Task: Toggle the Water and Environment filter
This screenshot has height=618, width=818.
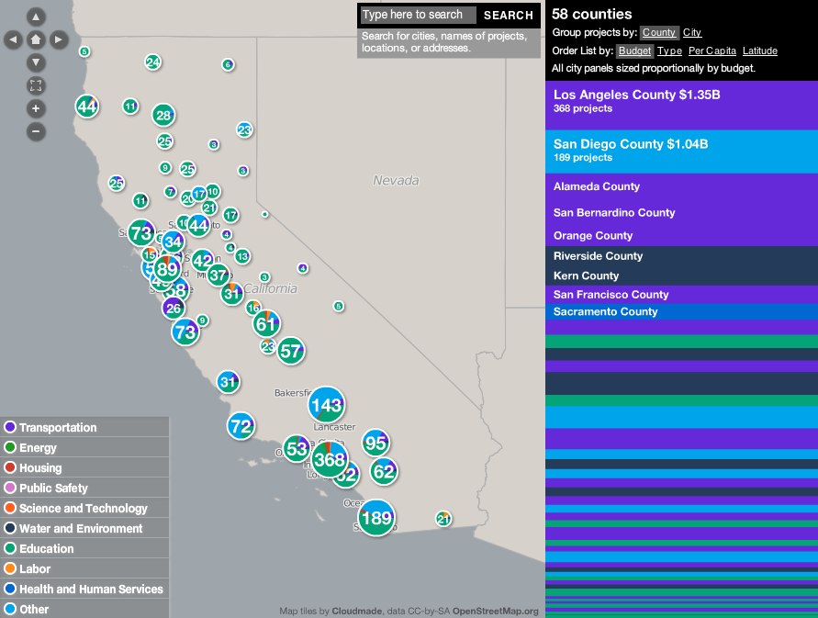Action: coord(80,529)
